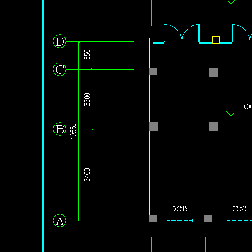This screenshot has width=252, height=252.
Task: Pick the axis bubble labeled A
Action: [60, 220]
